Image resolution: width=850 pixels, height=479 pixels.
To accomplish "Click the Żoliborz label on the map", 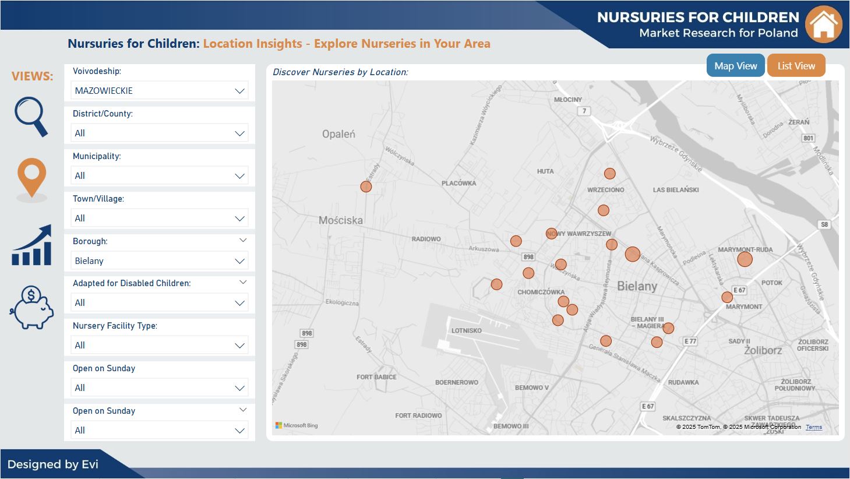I will 763,350.
